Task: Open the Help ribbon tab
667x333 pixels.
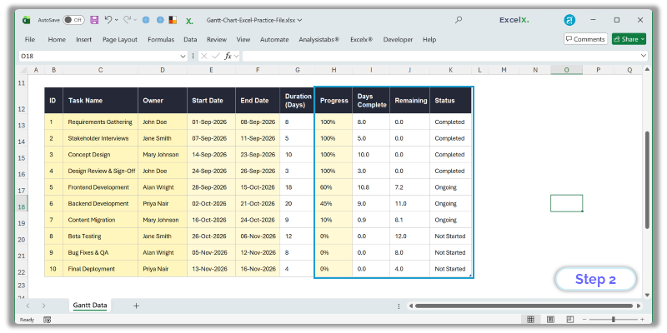Action: tap(429, 39)
